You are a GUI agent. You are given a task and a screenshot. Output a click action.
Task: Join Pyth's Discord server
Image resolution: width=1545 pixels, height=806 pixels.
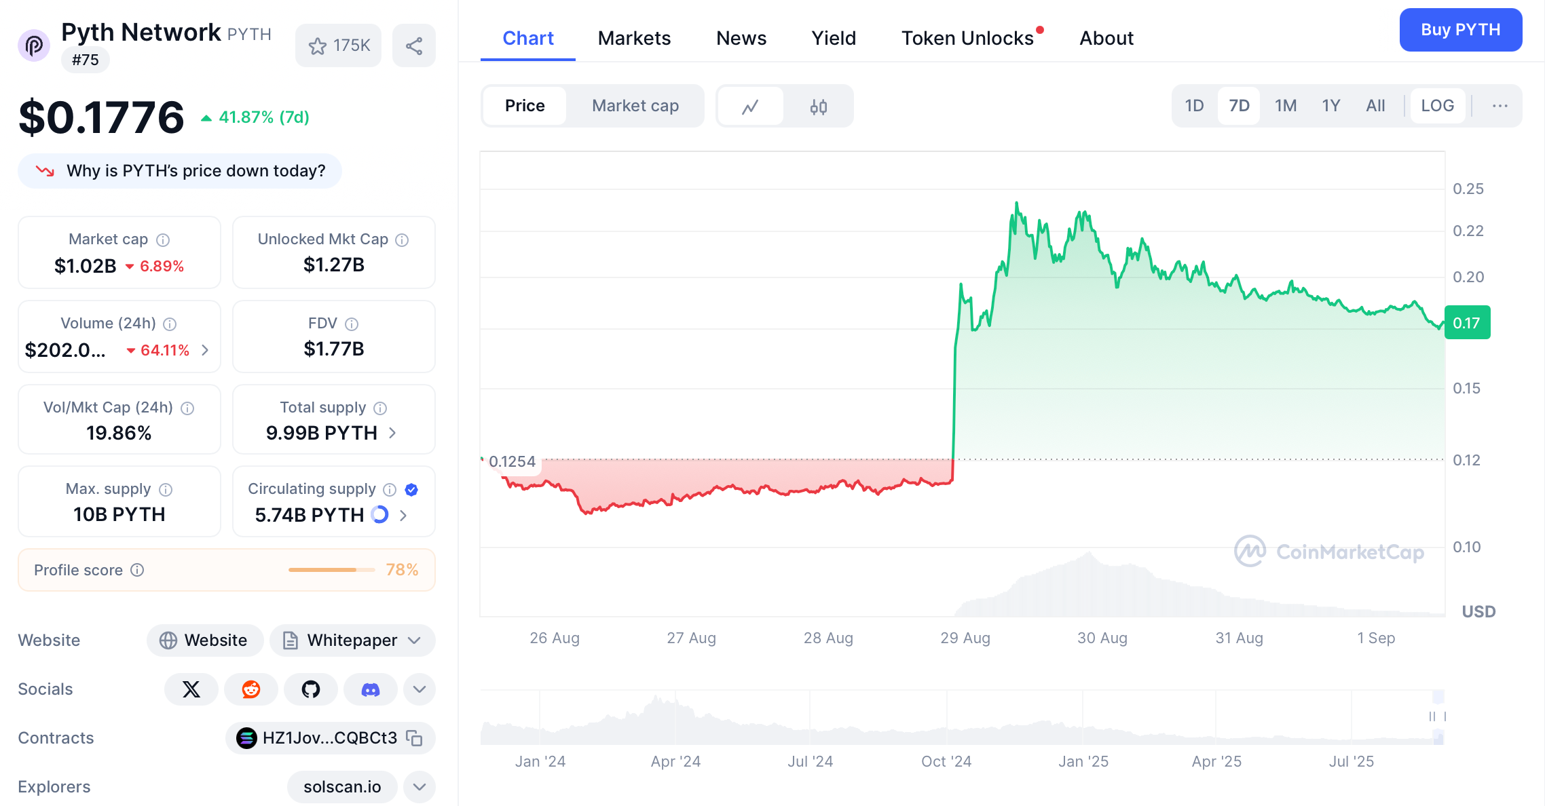click(x=370, y=689)
